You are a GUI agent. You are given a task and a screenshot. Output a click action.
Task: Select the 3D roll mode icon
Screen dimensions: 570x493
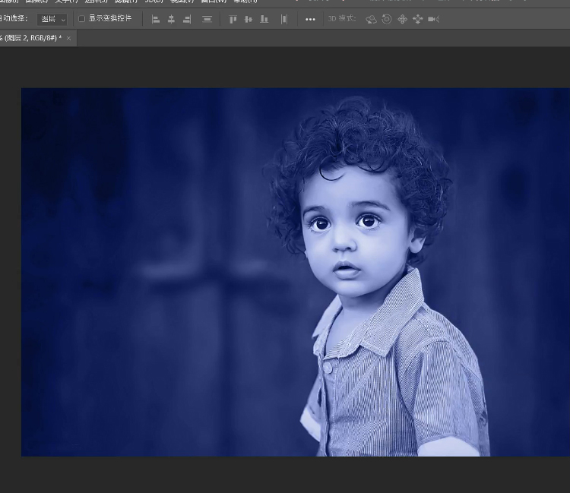point(387,19)
